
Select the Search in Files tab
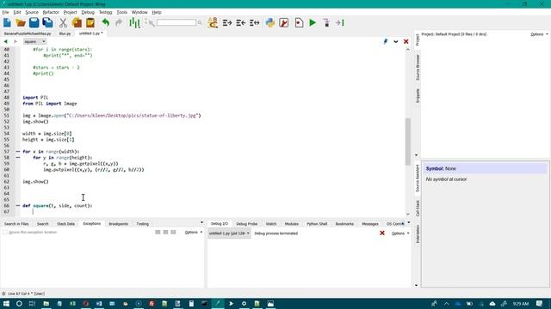tap(16, 223)
